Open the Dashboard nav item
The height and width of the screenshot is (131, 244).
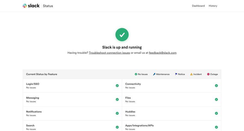pyautogui.click(x=198, y=6)
